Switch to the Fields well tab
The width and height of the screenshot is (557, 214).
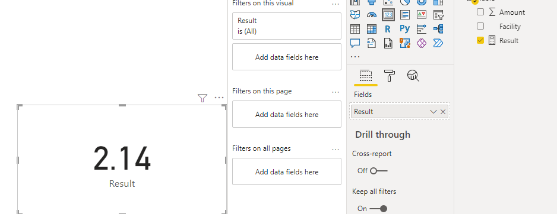[366, 75]
